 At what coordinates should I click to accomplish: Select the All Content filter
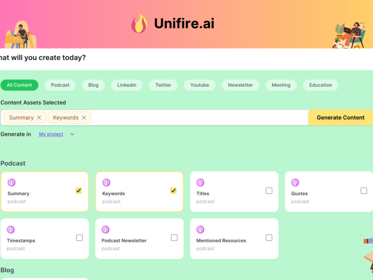click(x=19, y=85)
